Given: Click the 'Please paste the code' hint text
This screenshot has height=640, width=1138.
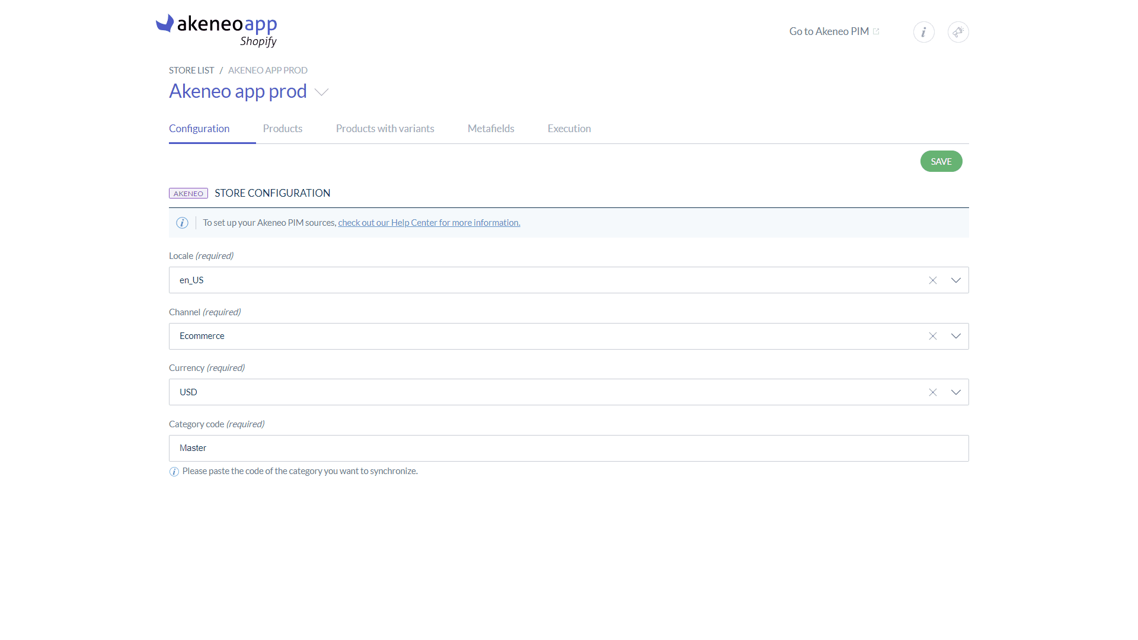Looking at the screenshot, I should pyautogui.click(x=300, y=471).
